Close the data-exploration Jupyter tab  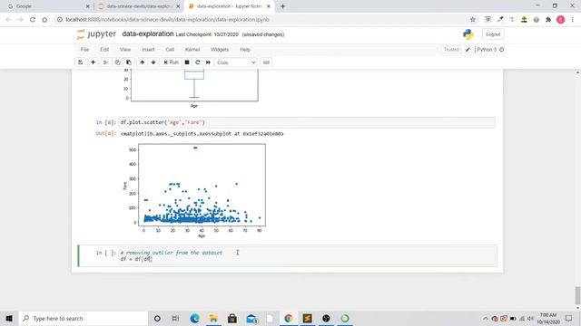click(x=269, y=6)
